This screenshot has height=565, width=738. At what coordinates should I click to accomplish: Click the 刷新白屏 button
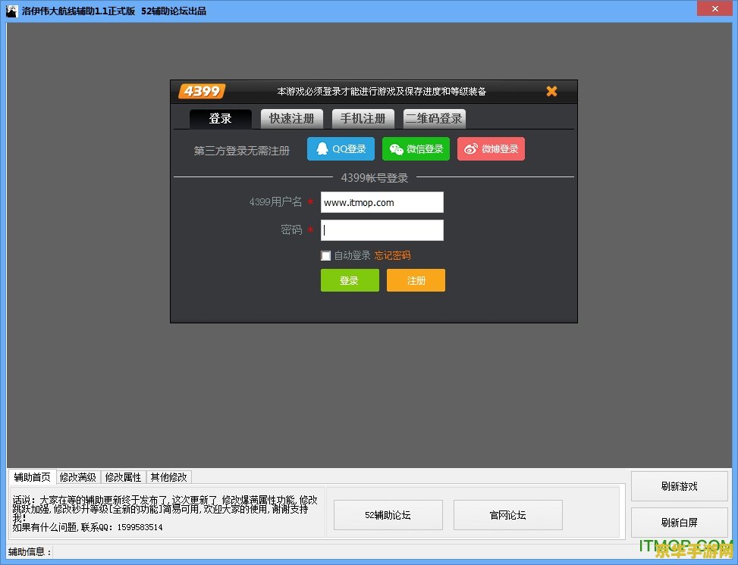[x=679, y=523]
